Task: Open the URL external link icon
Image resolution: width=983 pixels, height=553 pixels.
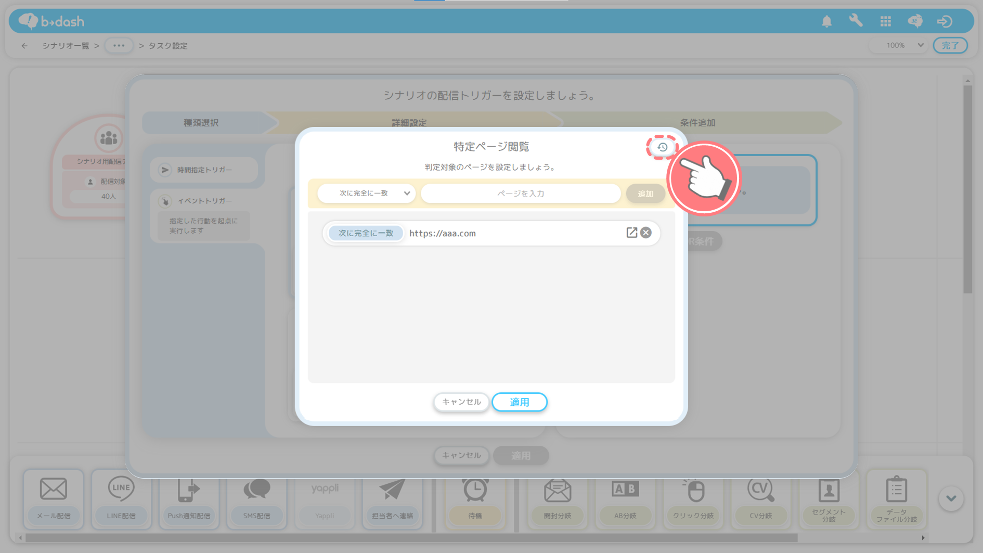Action: click(x=631, y=233)
